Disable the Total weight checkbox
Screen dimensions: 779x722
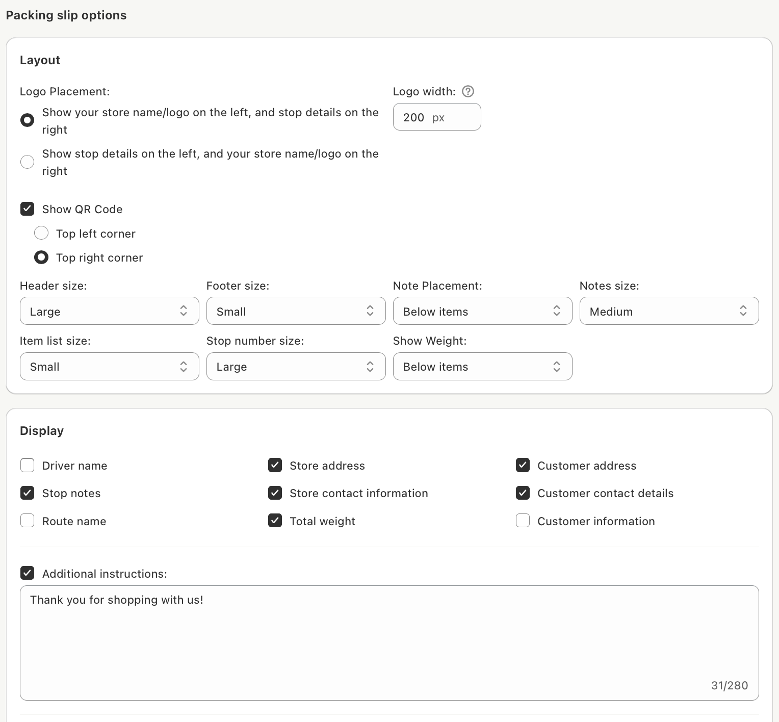(275, 521)
